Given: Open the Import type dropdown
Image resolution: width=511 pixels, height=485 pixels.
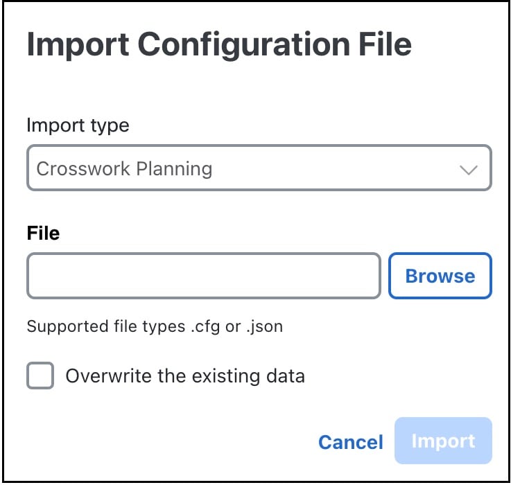Looking at the screenshot, I should 259,168.
